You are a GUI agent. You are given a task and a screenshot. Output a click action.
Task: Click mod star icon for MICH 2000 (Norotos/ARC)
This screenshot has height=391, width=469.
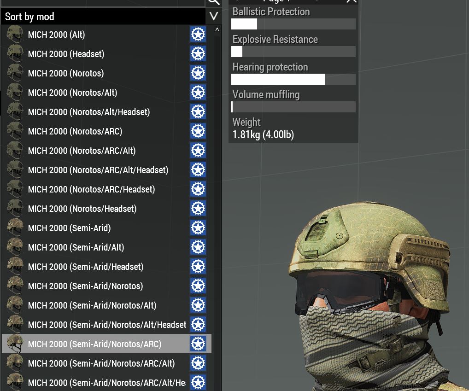198,131
